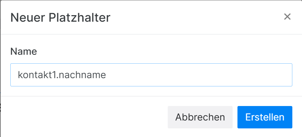The width and height of the screenshot is (302, 137).
Task: Close the Neuer Platzhalter dialog via X icon
Action: tap(287, 17)
